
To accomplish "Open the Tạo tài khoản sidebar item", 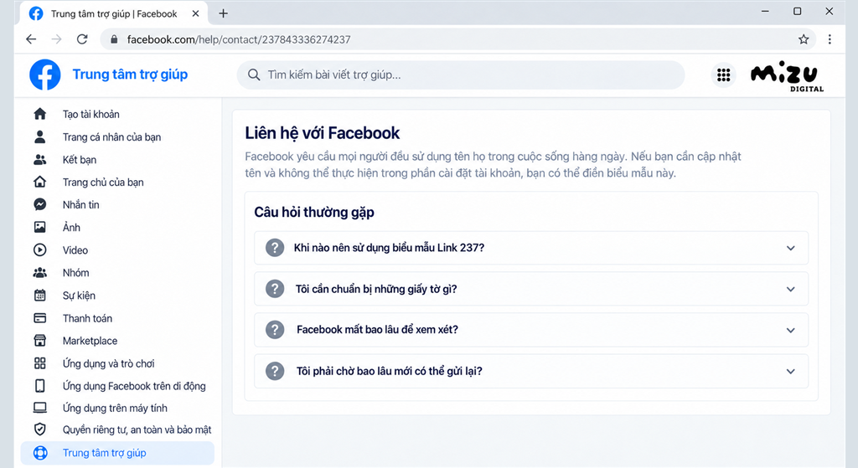I will tap(90, 114).
